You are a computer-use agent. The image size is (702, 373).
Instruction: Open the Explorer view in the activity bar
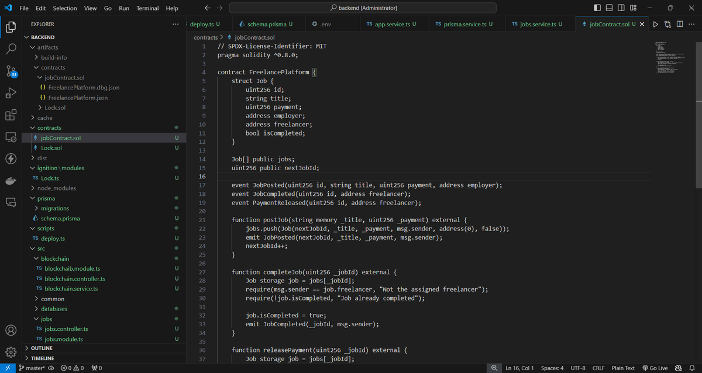tap(11, 26)
